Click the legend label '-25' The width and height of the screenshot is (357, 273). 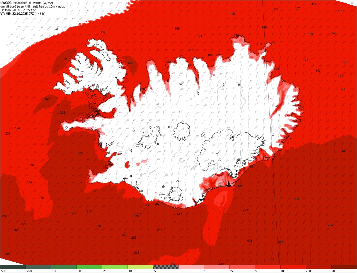(104, 271)
